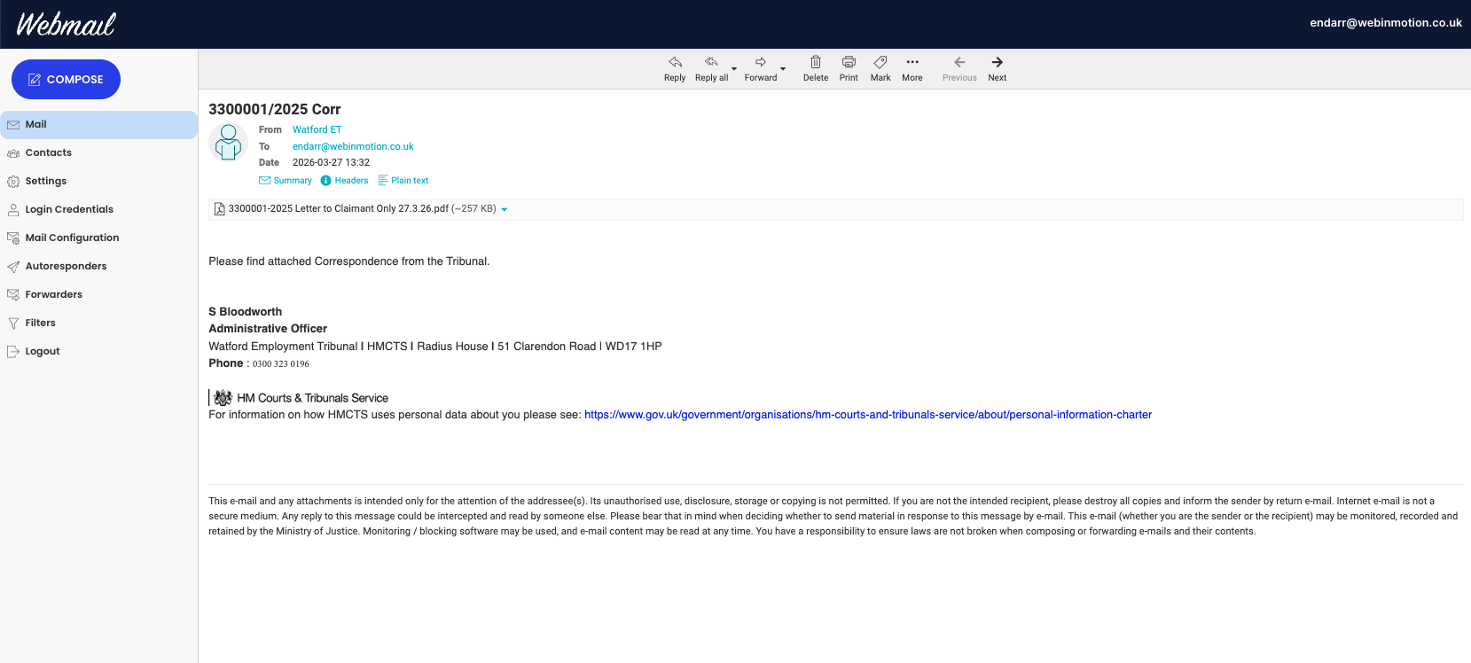Click the Watford Employment Tribunal address line
The width and height of the screenshot is (1471, 663).
(x=435, y=347)
